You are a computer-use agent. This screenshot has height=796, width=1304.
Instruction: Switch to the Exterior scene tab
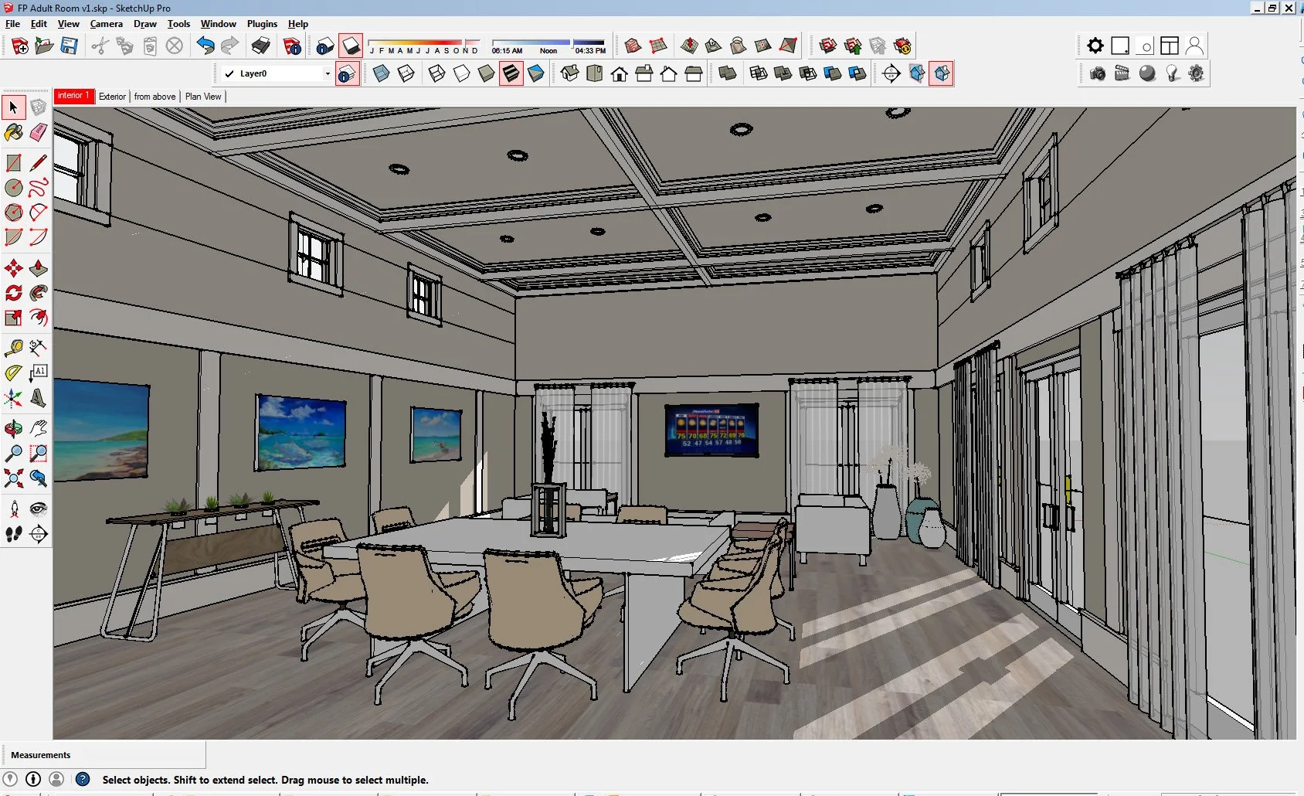pyautogui.click(x=112, y=96)
